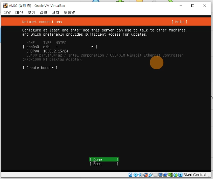Open the 머신 menu
213x179 pixels.
(x=19, y=12)
